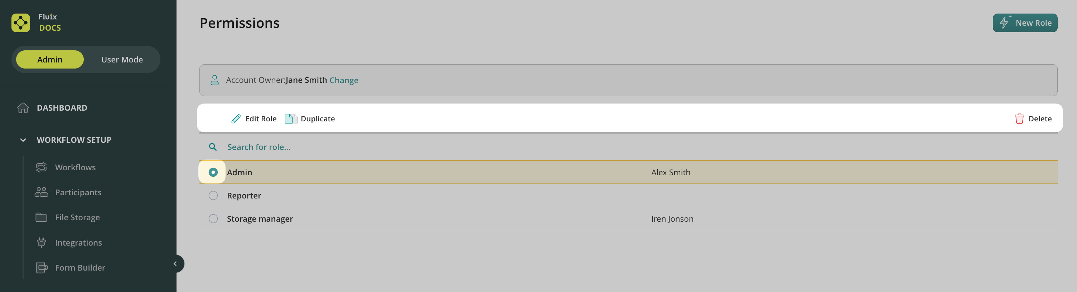Collapse the Workflow Setup section chevron
1077x292 pixels.
[x=23, y=140]
